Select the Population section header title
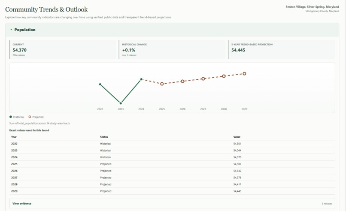Screen dimensions: 346x211 25,30
